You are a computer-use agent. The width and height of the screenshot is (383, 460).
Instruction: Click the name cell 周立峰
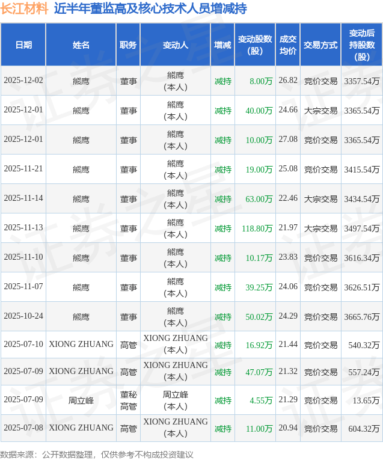pos(81,400)
